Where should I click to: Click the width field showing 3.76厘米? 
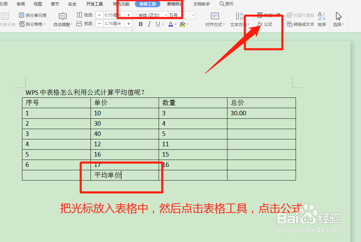point(114,24)
